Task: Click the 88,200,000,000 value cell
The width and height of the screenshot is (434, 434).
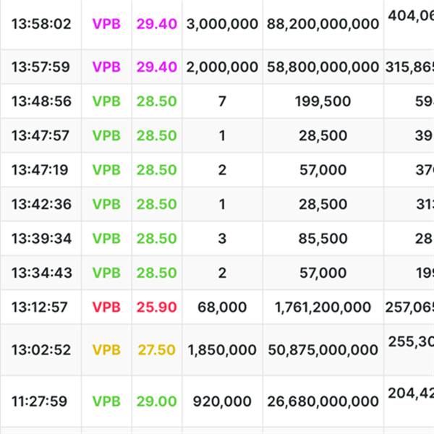Action: coord(323,24)
